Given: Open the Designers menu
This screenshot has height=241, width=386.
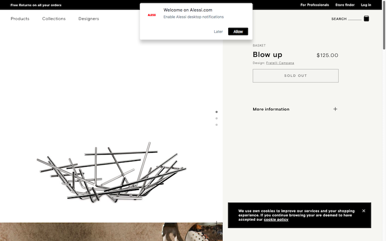Looking at the screenshot, I should [x=89, y=19].
